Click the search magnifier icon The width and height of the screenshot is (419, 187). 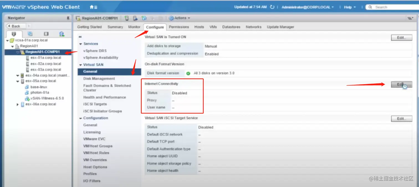pyautogui.click(x=370, y=7)
